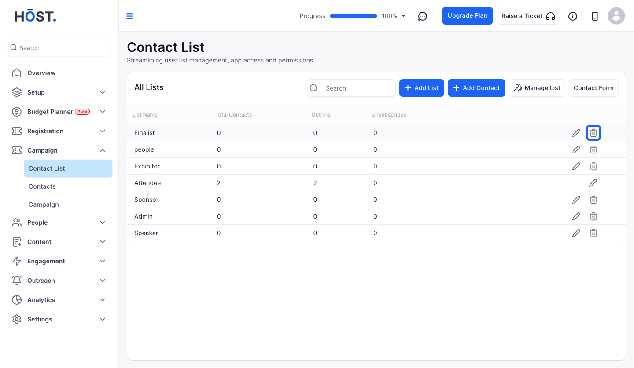Select the people list name
The height and width of the screenshot is (368, 634).
[x=144, y=149]
